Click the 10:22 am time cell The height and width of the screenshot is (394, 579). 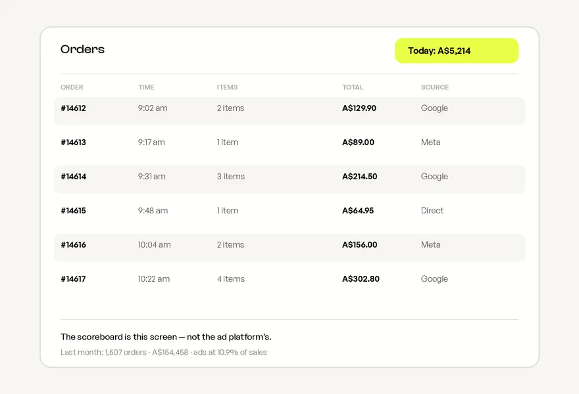click(154, 279)
